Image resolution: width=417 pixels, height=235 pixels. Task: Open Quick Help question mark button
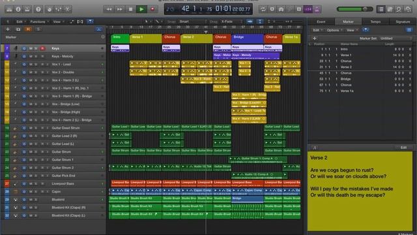pos(38,9)
